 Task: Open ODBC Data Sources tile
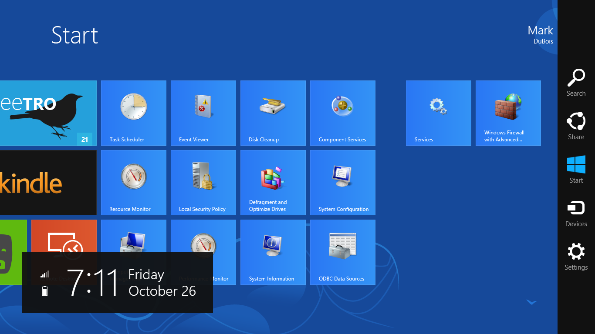[343, 252]
